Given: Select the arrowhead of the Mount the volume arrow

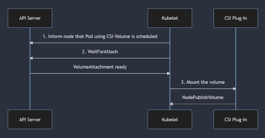Looking at the screenshot, I should [x=234, y=89].
